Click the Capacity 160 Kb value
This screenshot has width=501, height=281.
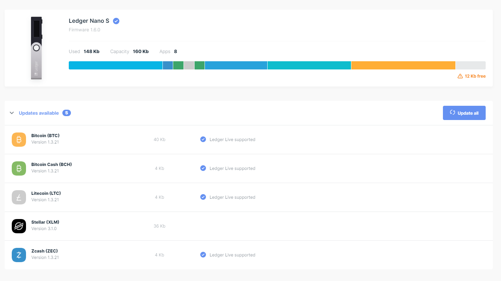point(141,52)
